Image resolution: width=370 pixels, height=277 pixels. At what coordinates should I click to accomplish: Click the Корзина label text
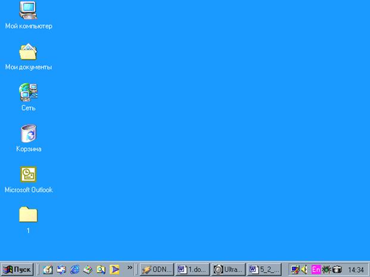(29, 149)
